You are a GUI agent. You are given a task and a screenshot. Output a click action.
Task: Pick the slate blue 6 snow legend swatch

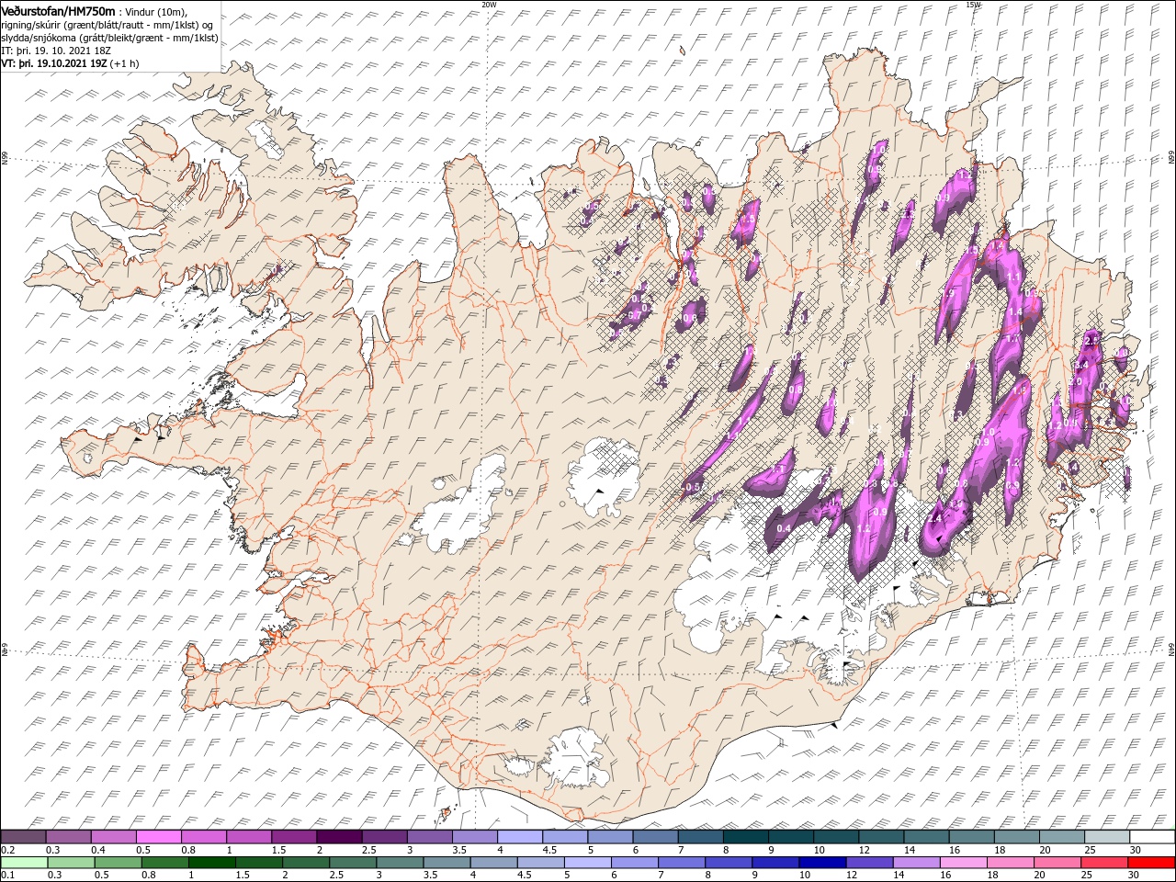(x=655, y=836)
